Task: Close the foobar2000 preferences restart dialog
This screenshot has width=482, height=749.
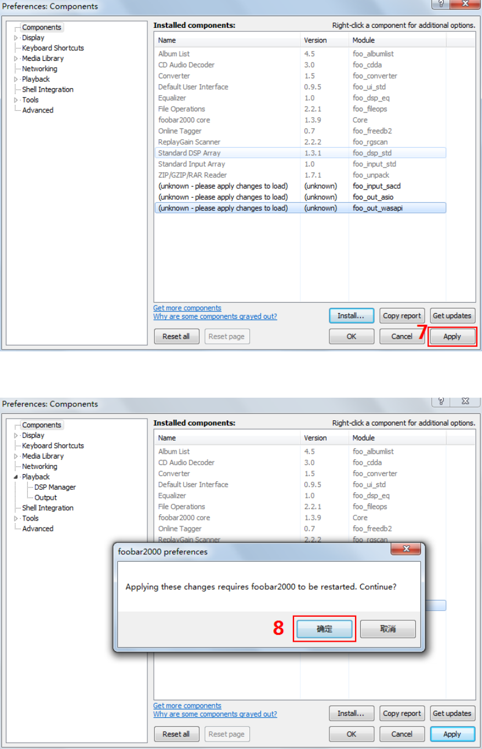Action: click(406, 549)
